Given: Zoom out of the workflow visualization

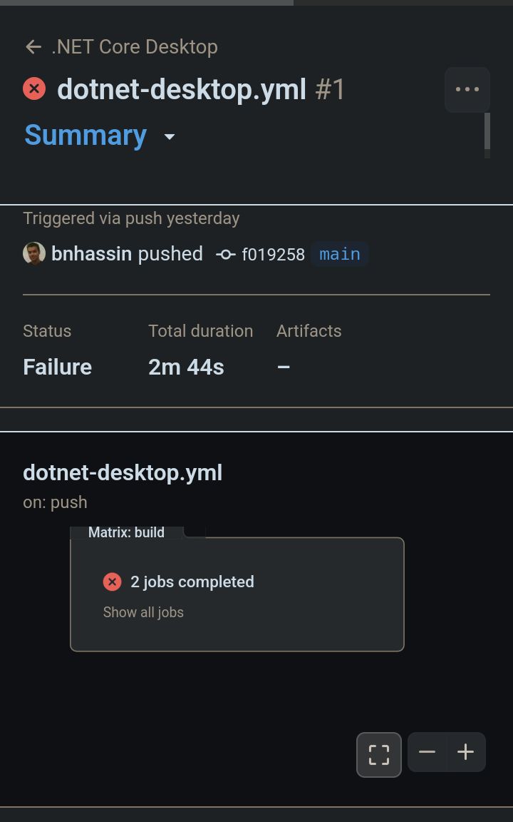Looking at the screenshot, I should point(427,751).
